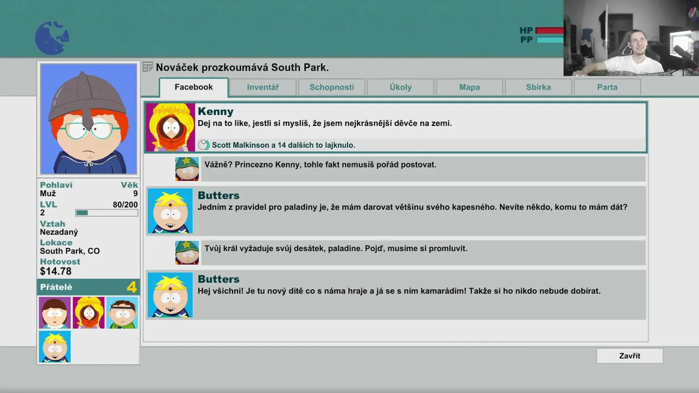Image resolution: width=699 pixels, height=393 pixels.
Task: Open the Facebook tab
Action: tap(194, 87)
